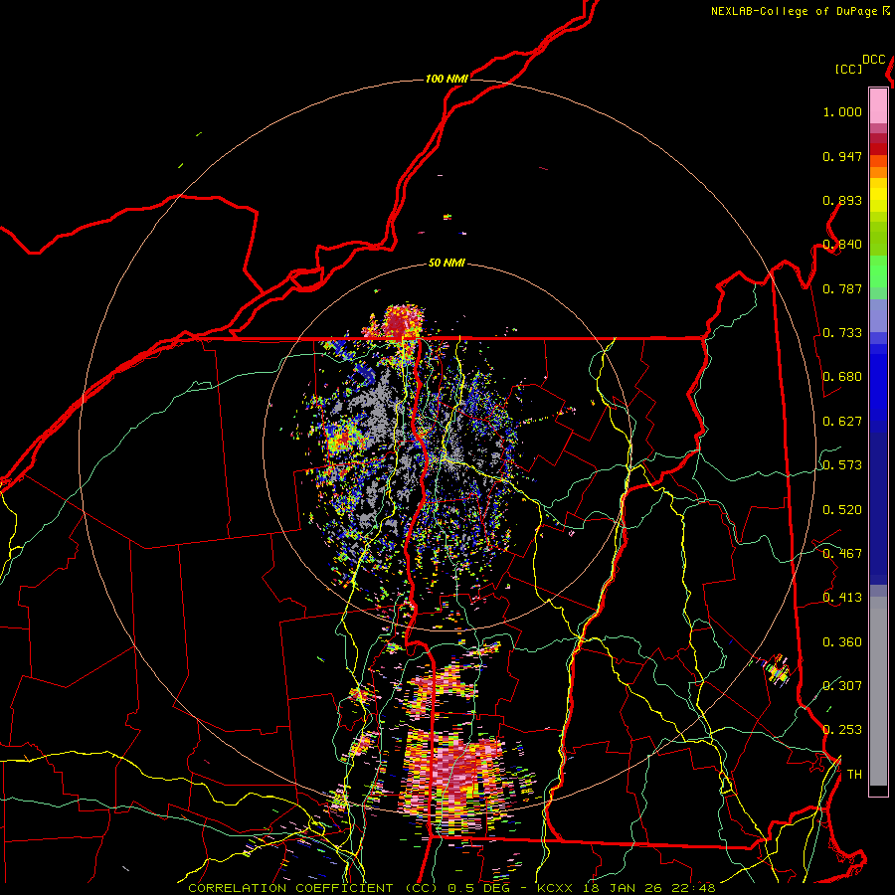The width and height of the screenshot is (895, 895).
Task: Click the Correlation Coefficient KCXX caption at bottom
Action: tap(451, 888)
